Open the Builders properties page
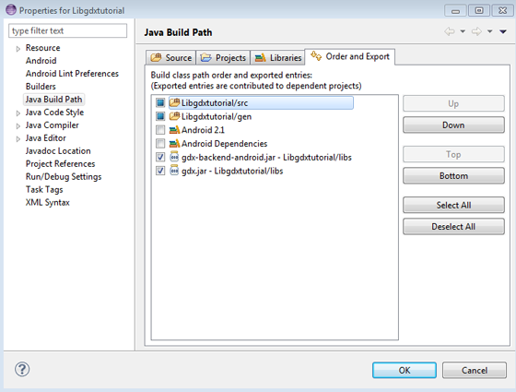 41,87
